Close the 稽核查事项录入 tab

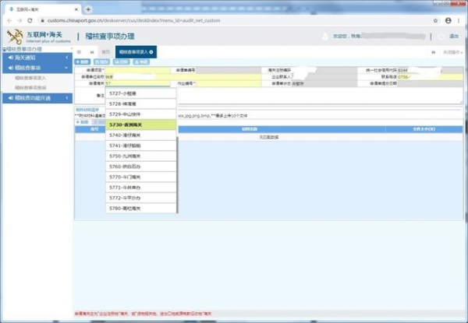coord(151,51)
